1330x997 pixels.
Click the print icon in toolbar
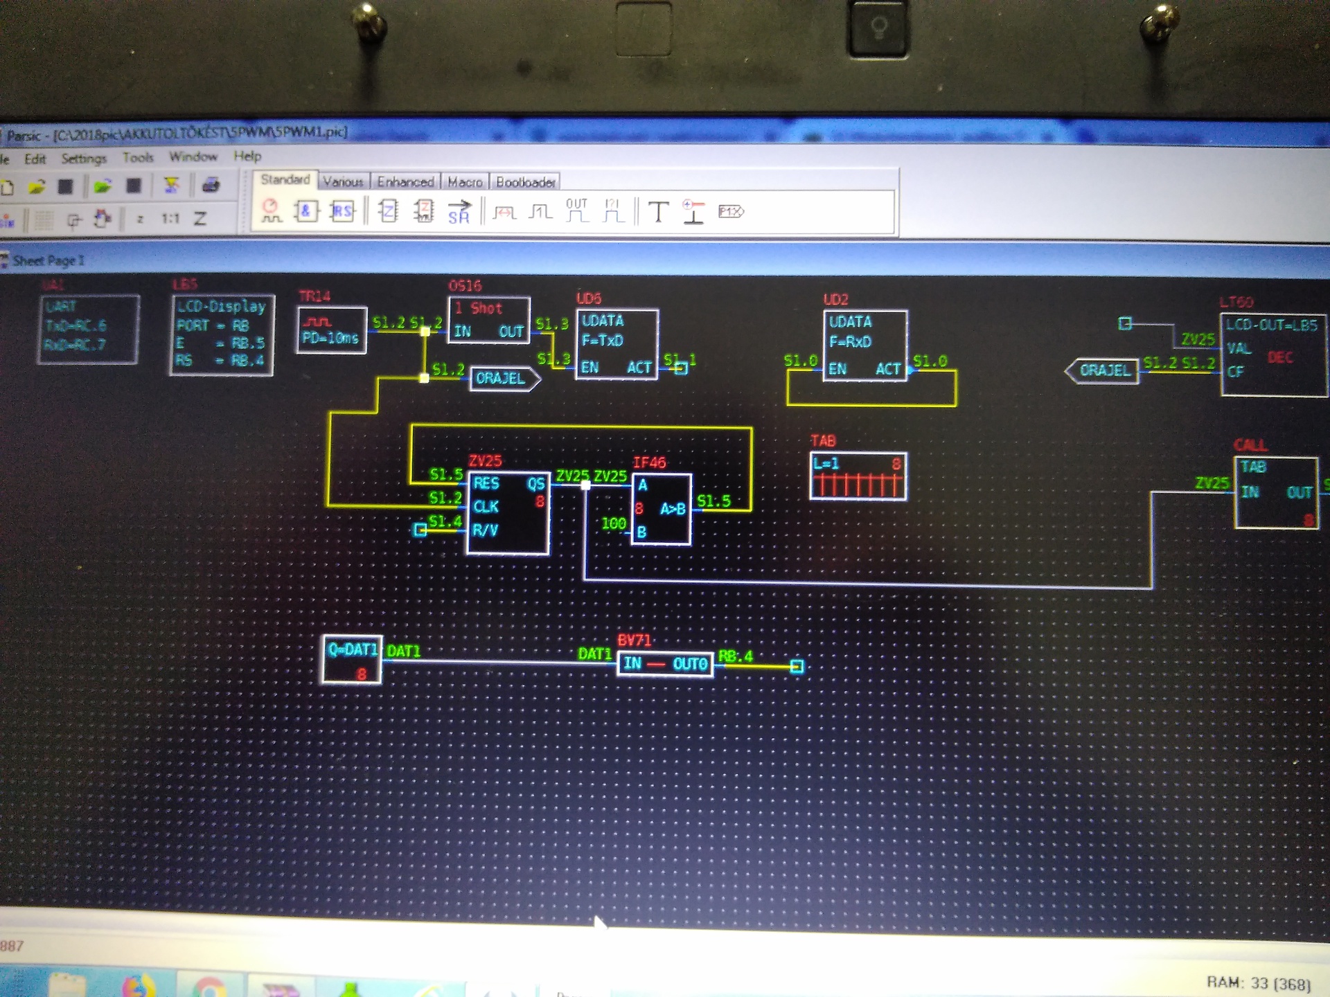click(211, 186)
